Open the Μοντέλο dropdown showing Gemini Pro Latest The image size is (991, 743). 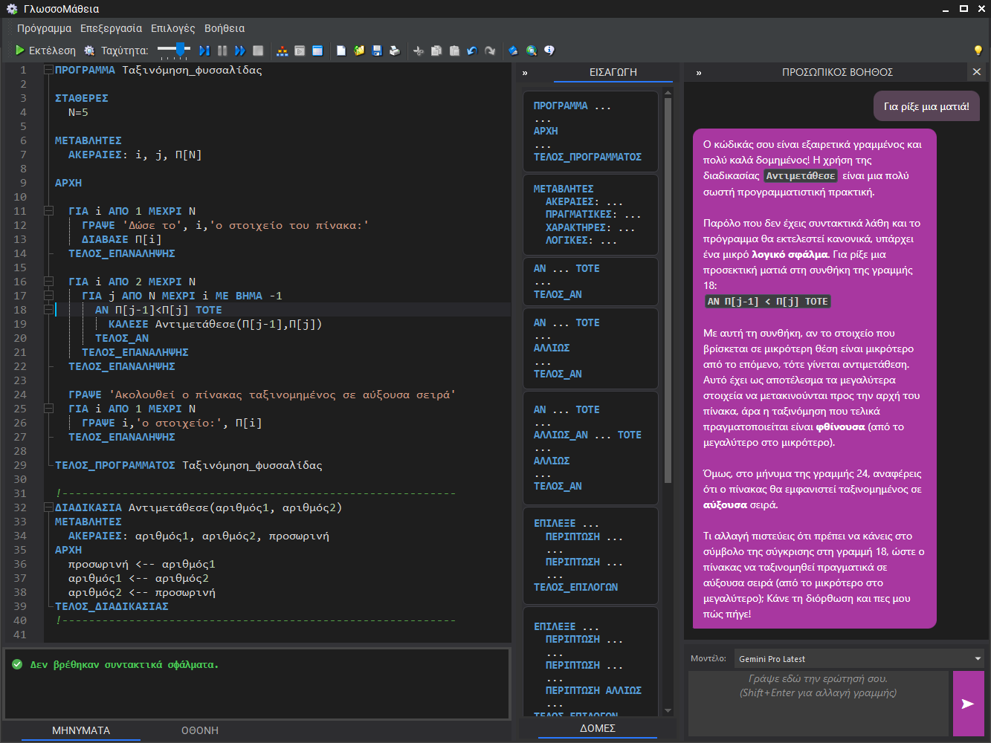click(x=859, y=659)
